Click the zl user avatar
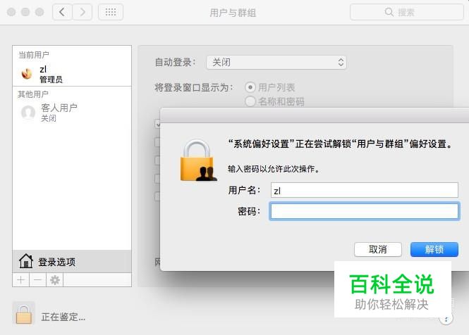The width and height of the screenshot is (469, 335). [x=27, y=73]
